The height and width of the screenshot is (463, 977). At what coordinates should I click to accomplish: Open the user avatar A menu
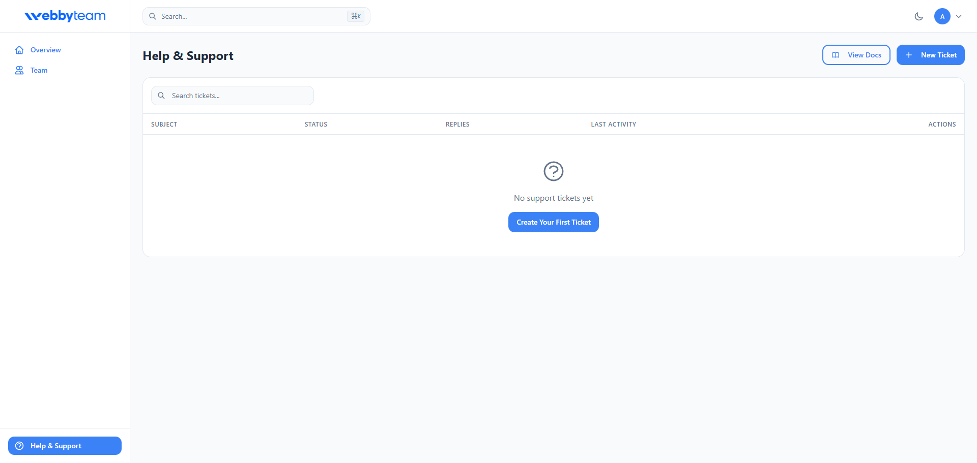point(942,16)
